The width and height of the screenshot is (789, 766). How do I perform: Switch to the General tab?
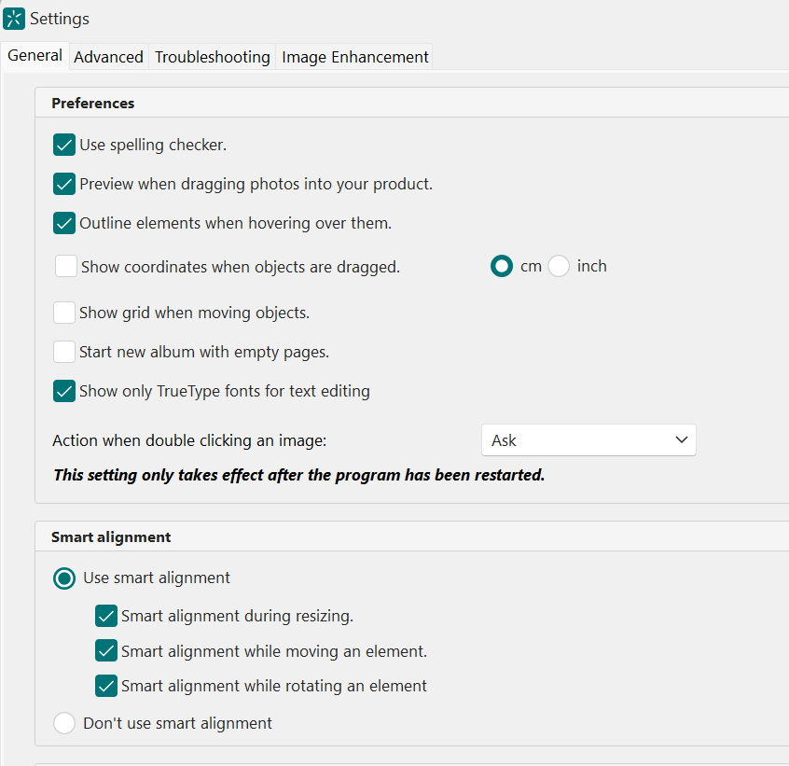(35, 55)
